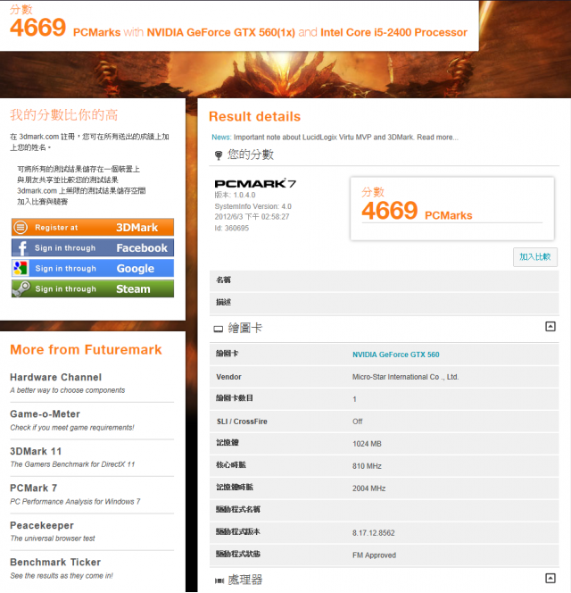571x593 pixels.
Task: Open the NVIDIA GeForce GTX 560 link
Action: [395, 355]
